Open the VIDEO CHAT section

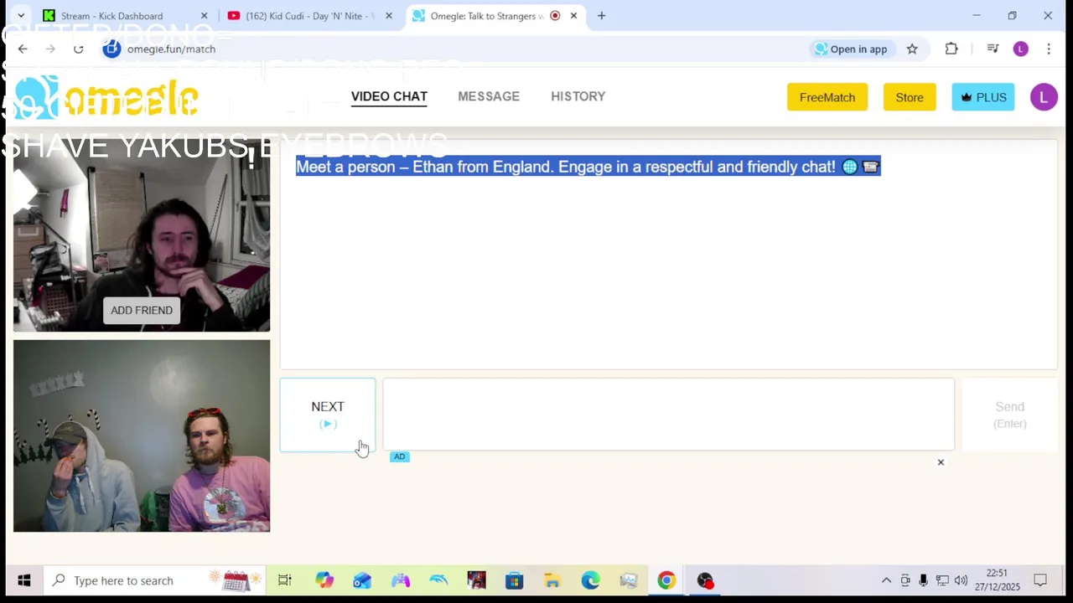coord(389,96)
